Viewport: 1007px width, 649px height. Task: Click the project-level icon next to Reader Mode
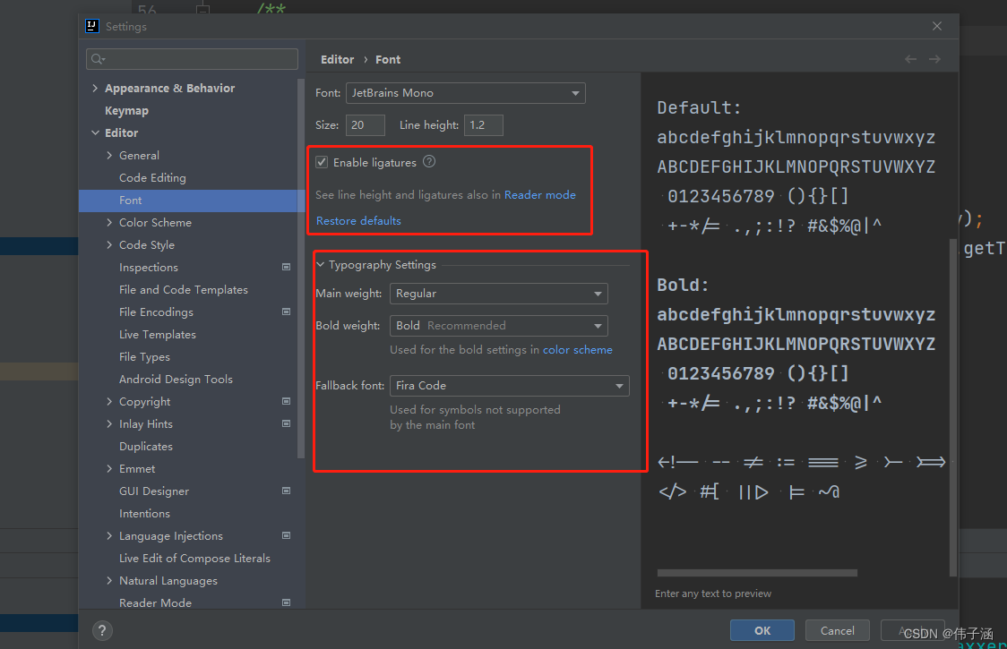pos(287,602)
